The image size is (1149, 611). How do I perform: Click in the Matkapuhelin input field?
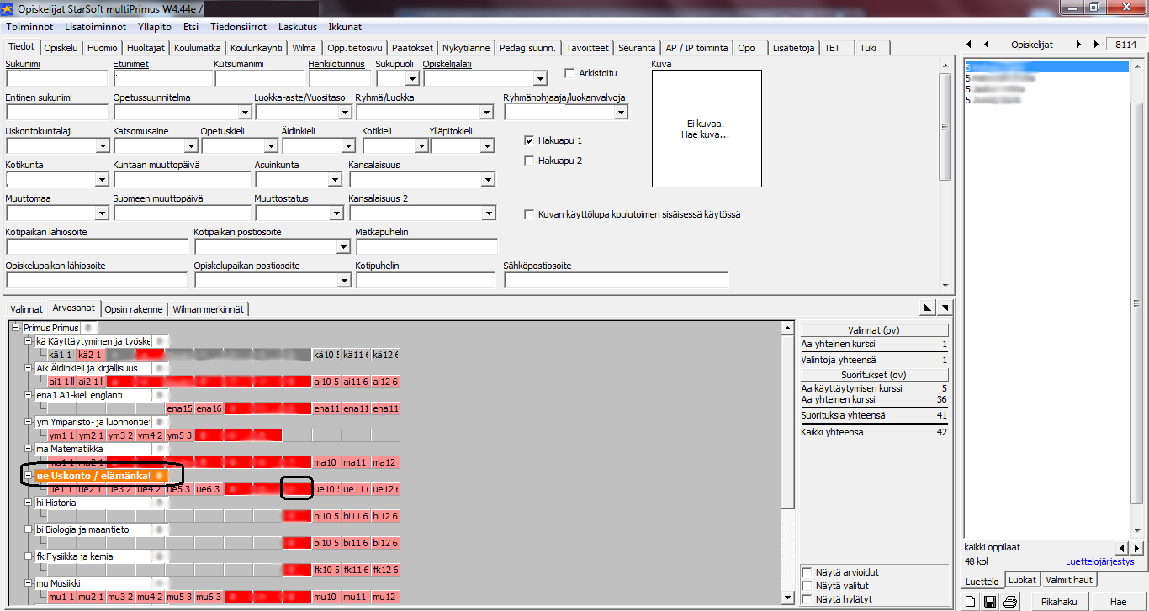coord(426,247)
